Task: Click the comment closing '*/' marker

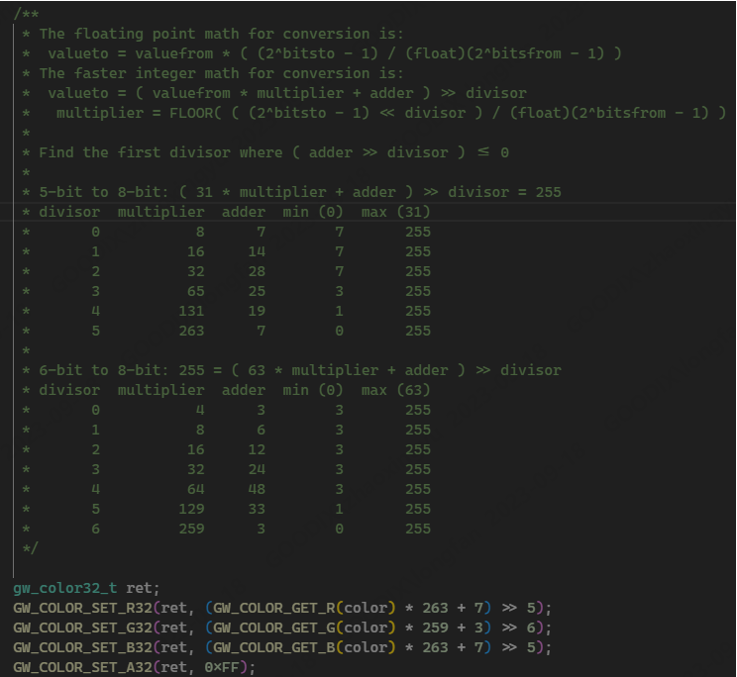Action: pos(31,548)
